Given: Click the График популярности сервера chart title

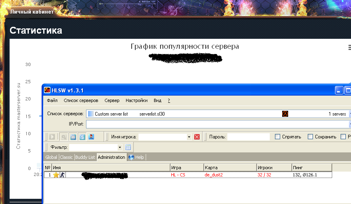Looking at the screenshot, I should click(185, 46).
